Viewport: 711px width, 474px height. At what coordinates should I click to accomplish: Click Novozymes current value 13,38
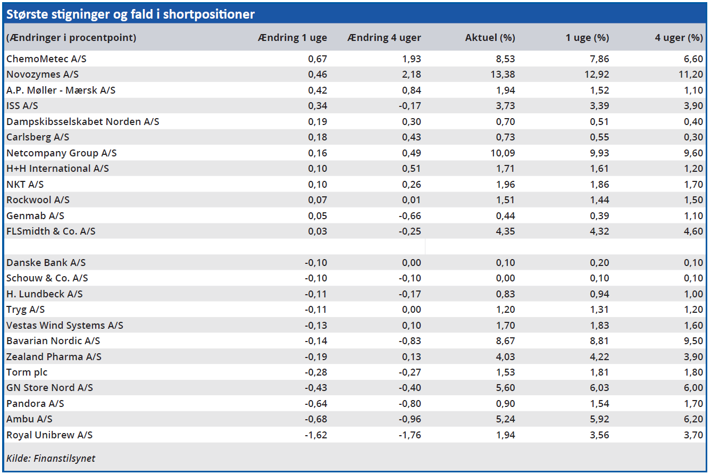point(503,74)
